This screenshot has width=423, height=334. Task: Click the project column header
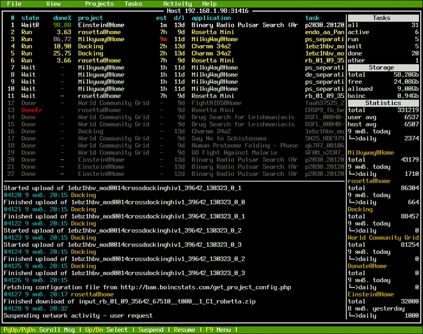click(90, 18)
